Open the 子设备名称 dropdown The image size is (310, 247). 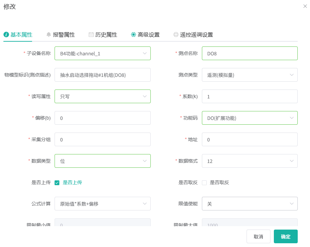coord(102,53)
